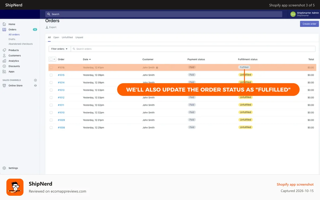Screen dimensions: 320x200
Task: Click the Total column header
Action: pos(311,59)
